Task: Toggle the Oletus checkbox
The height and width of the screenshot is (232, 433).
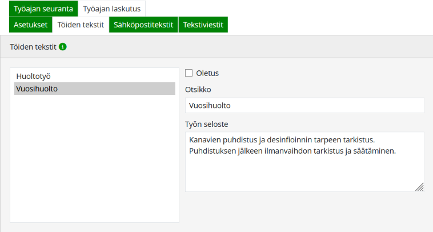Action: [x=189, y=73]
